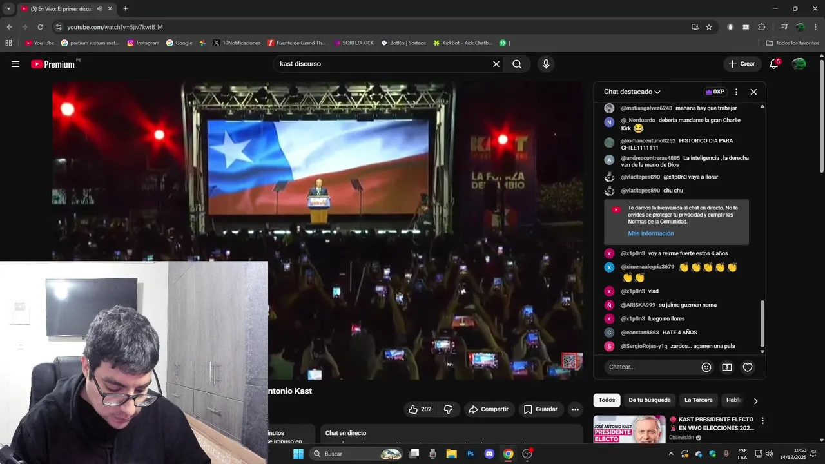Open the BotRix Sorteos bookmark

pos(403,43)
